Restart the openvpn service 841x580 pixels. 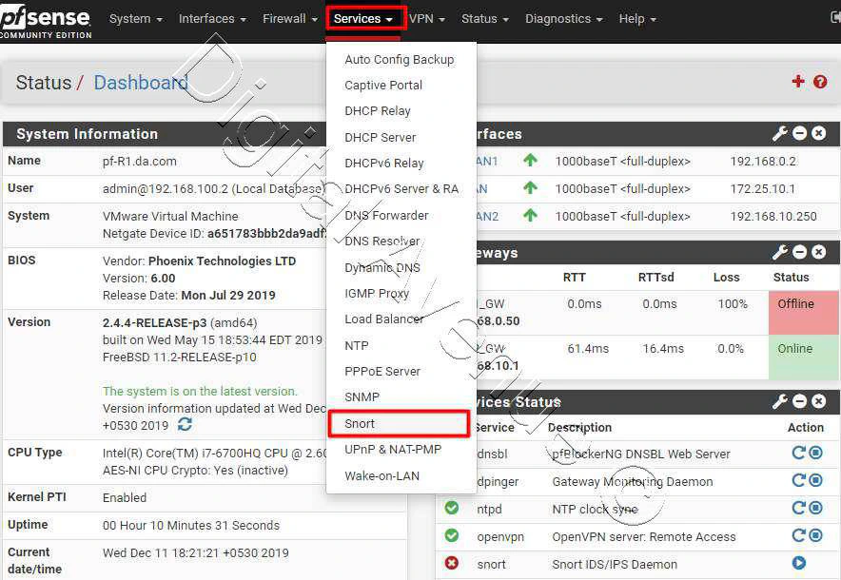click(x=798, y=535)
